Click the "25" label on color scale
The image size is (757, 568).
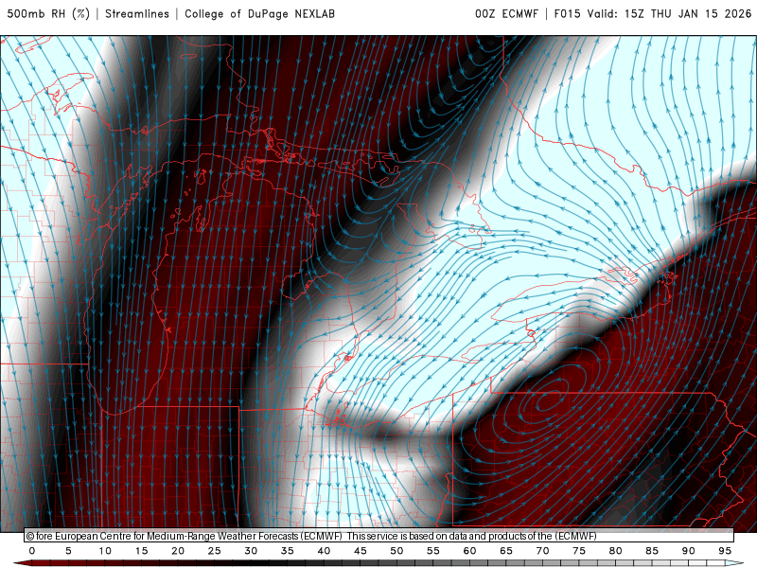tap(215, 551)
